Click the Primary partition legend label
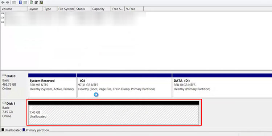This screenshot has height=136, width=272. click(37, 130)
